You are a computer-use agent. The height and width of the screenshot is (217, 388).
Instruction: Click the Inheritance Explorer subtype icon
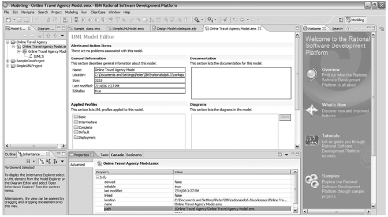pyautogui.click(x=55, y=162)
